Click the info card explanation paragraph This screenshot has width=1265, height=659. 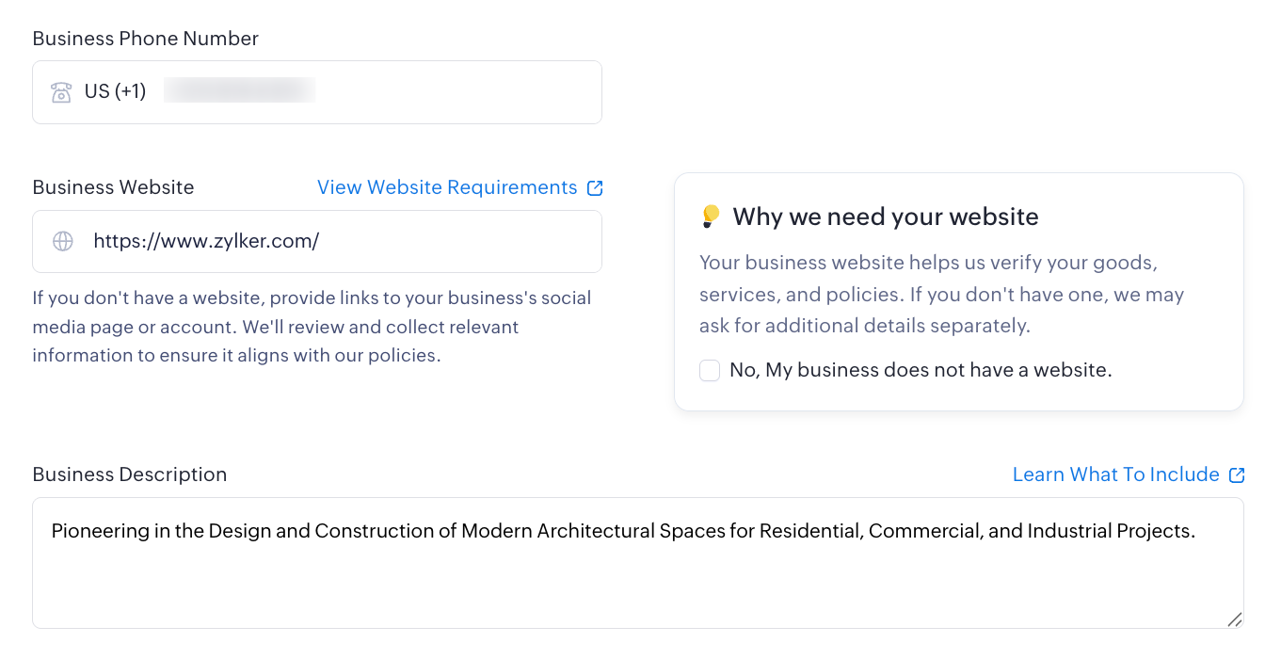click(x=941, y=295)
